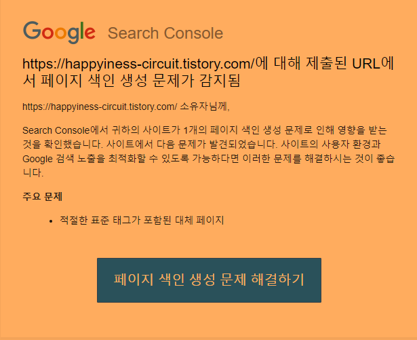The width and height of the screenshot is (417, 340).
Task: Click the 페이지 색인 생성 문제 해결하기 button
Action: [x=209, y=280]
